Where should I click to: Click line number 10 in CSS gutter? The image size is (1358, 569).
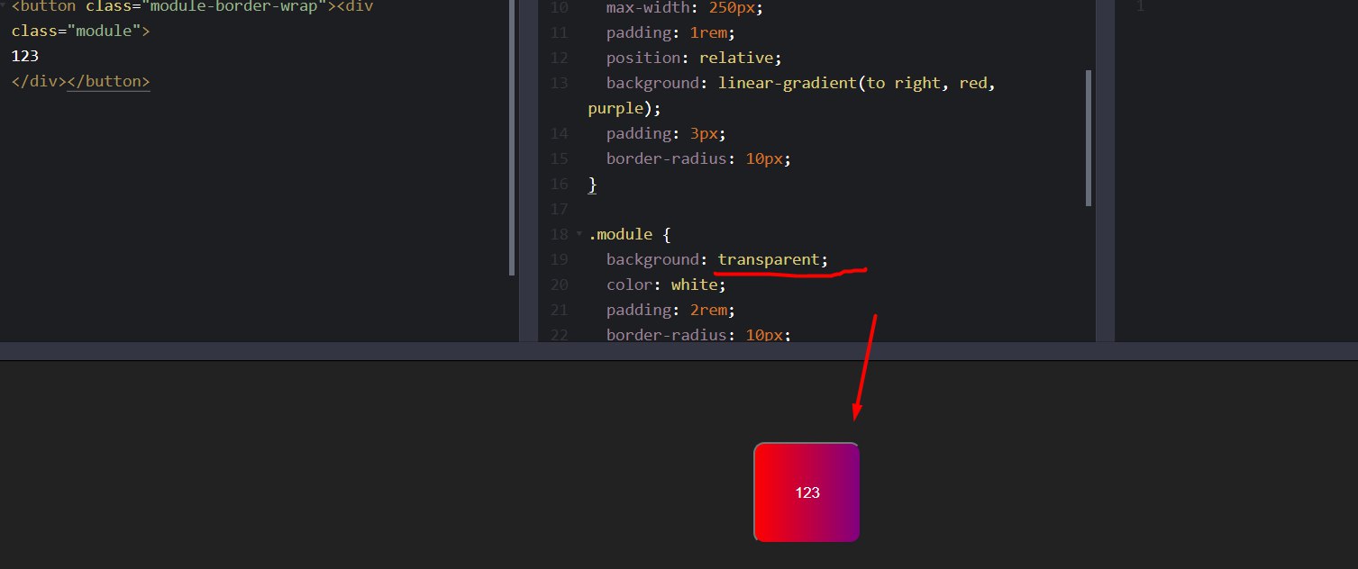pos(559,7)
